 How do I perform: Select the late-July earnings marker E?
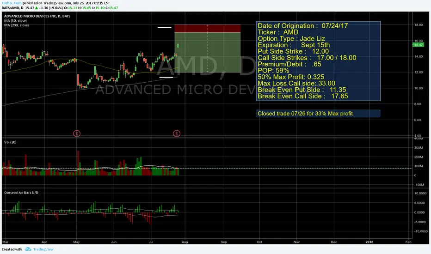177,133
